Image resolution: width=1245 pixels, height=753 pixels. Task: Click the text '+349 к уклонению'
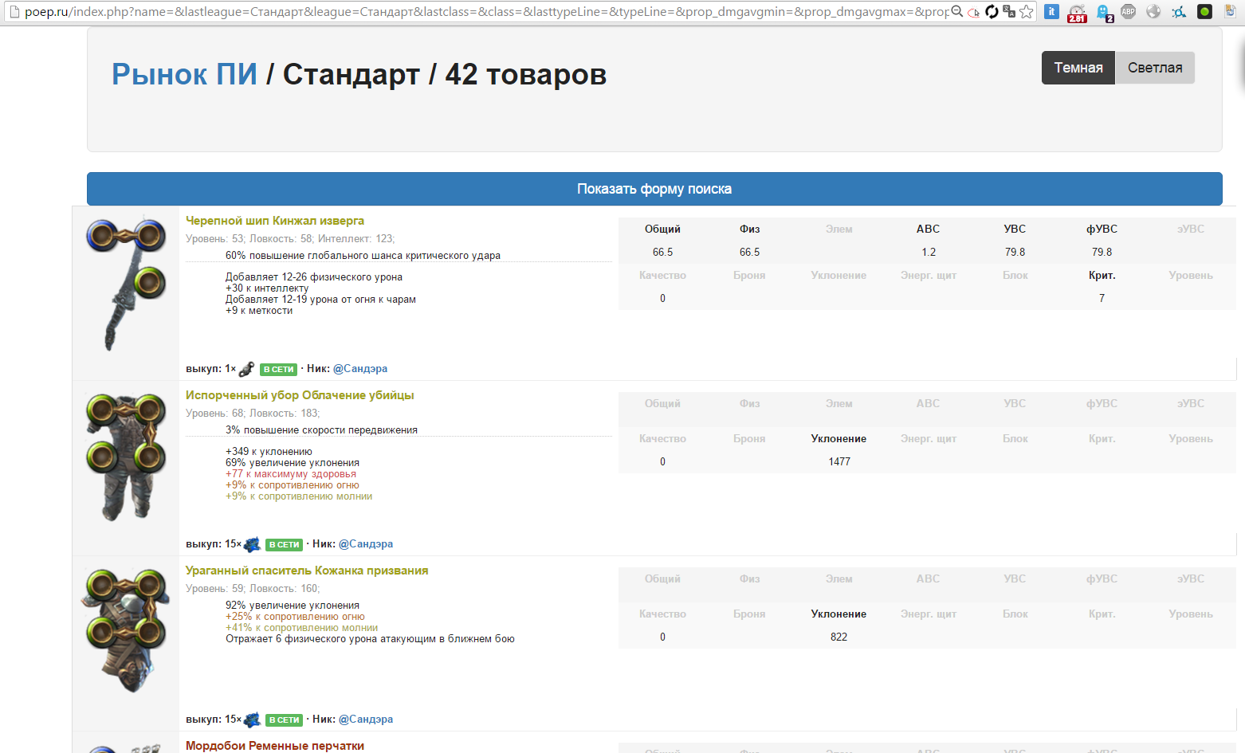point(269,452)
